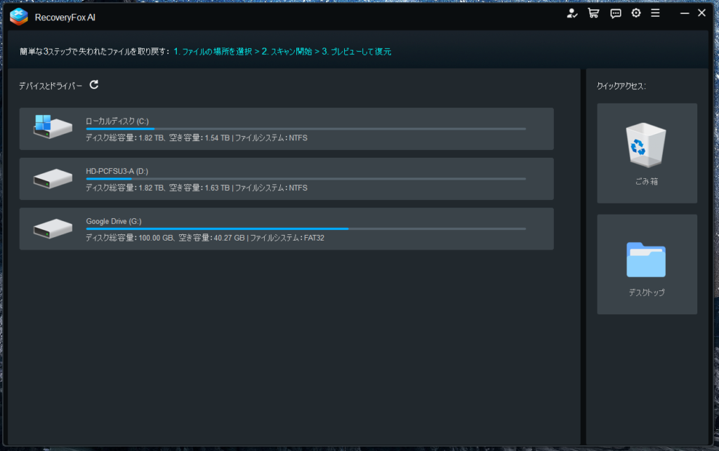The height and width of the screenshot is (451, 719).
Task: Open the ごみ箱 recycle bin quick access
Action: click(x=647, y=153)
